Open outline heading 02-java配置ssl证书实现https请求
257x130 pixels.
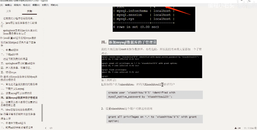coord(18,38)
